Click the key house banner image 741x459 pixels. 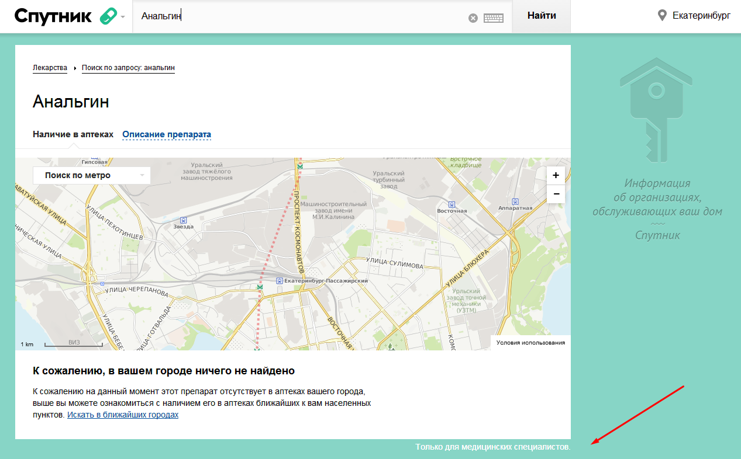(657, 110)
